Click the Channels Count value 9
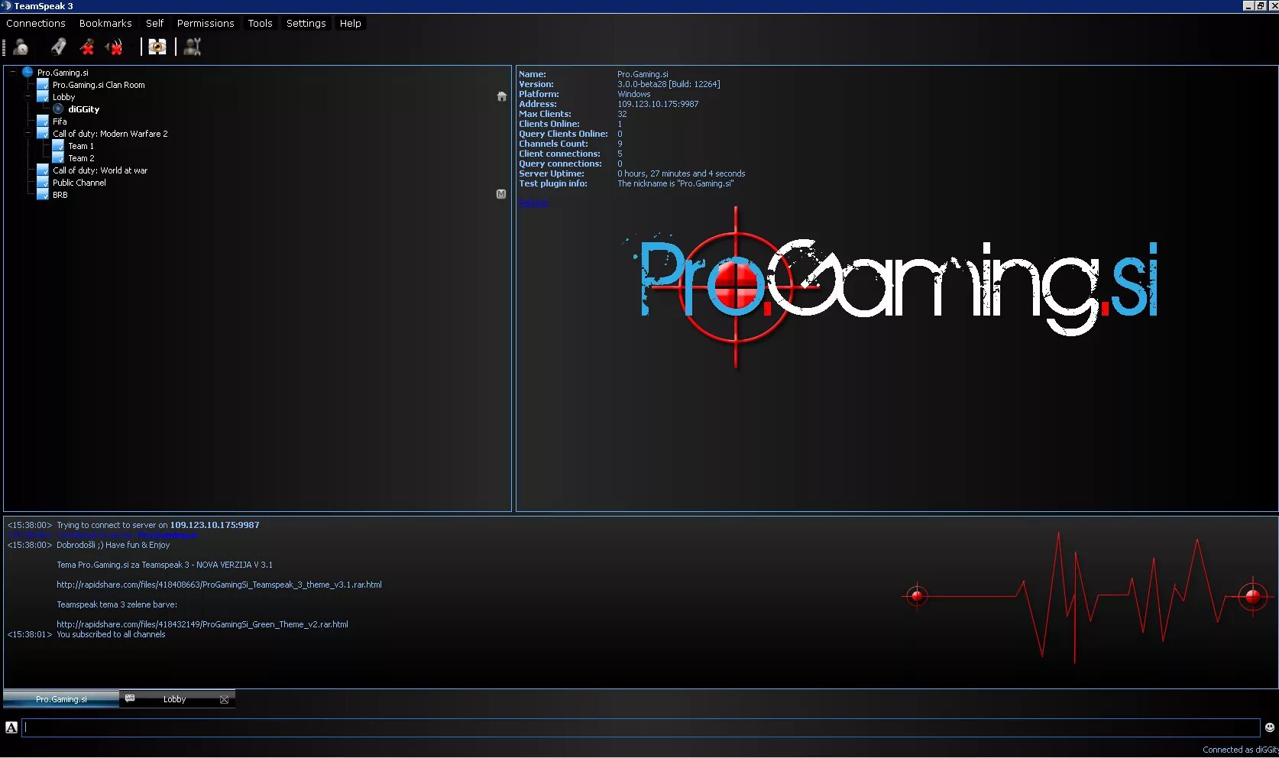The width and height of the screenshot is (1279, 758). (620, 144)
